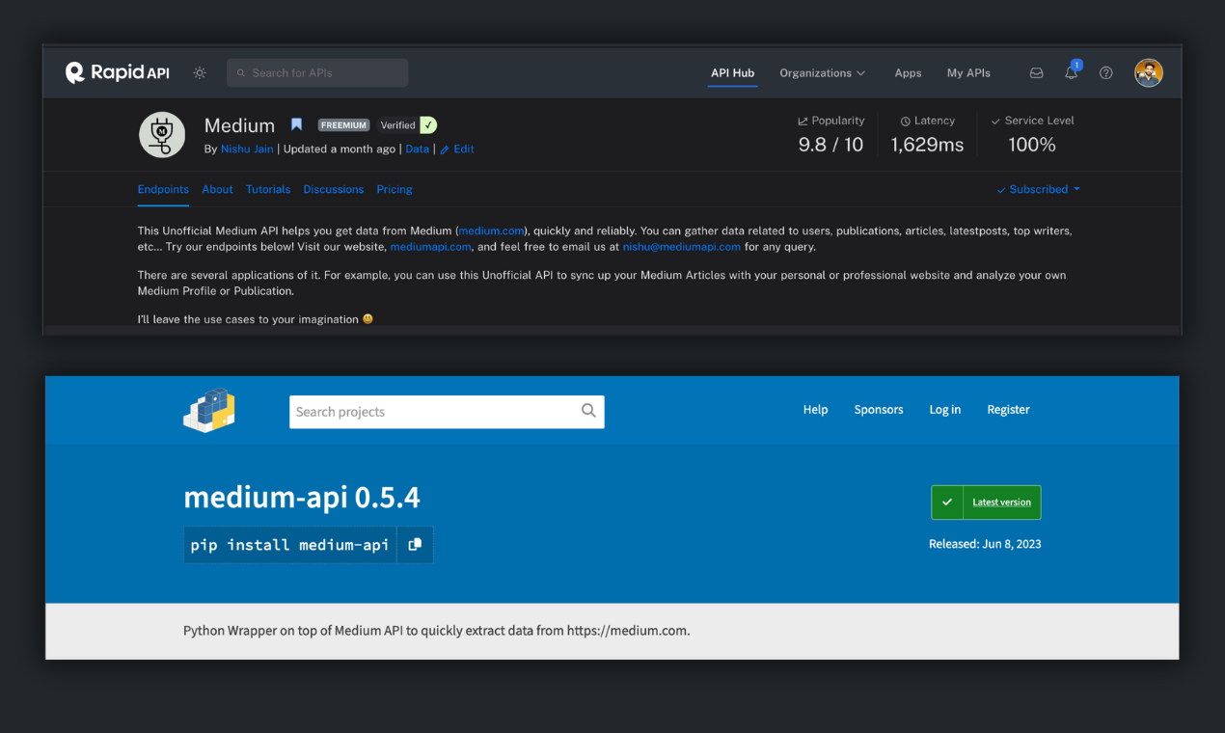Open the inbox envelope icon
1225x733 pixels.
coord(1036,73)
